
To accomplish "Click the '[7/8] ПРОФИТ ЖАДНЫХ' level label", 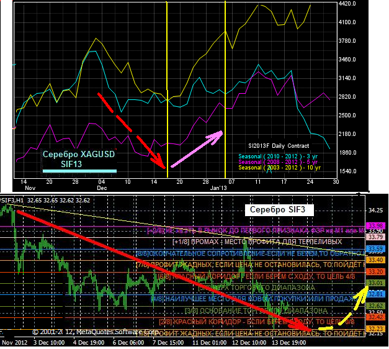I will (250, 265).
